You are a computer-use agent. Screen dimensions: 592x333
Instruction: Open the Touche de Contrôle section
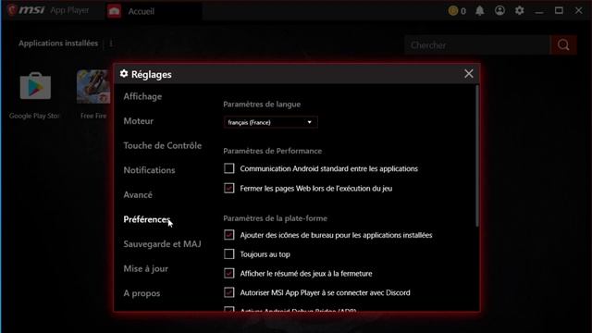tap(163, 145)
